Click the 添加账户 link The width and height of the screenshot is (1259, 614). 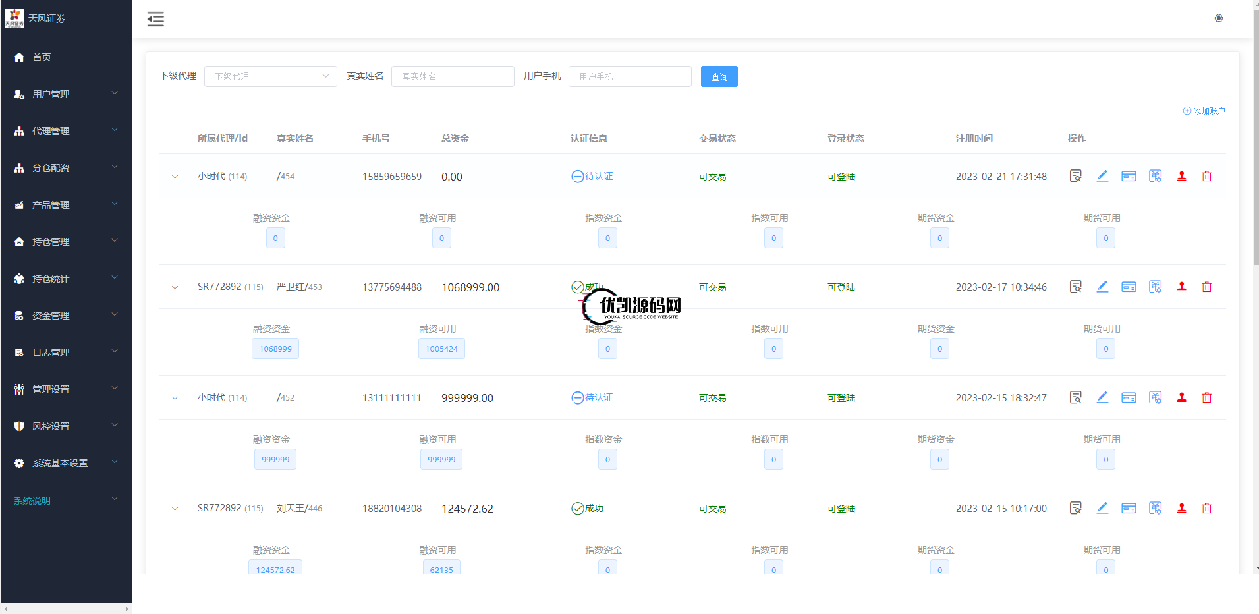1204,111
